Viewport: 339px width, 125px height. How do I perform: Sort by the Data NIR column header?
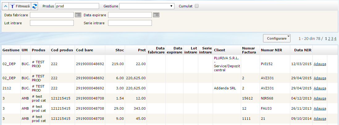303,50
